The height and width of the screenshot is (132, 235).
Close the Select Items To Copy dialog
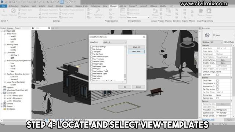click(x=144, y=37)
